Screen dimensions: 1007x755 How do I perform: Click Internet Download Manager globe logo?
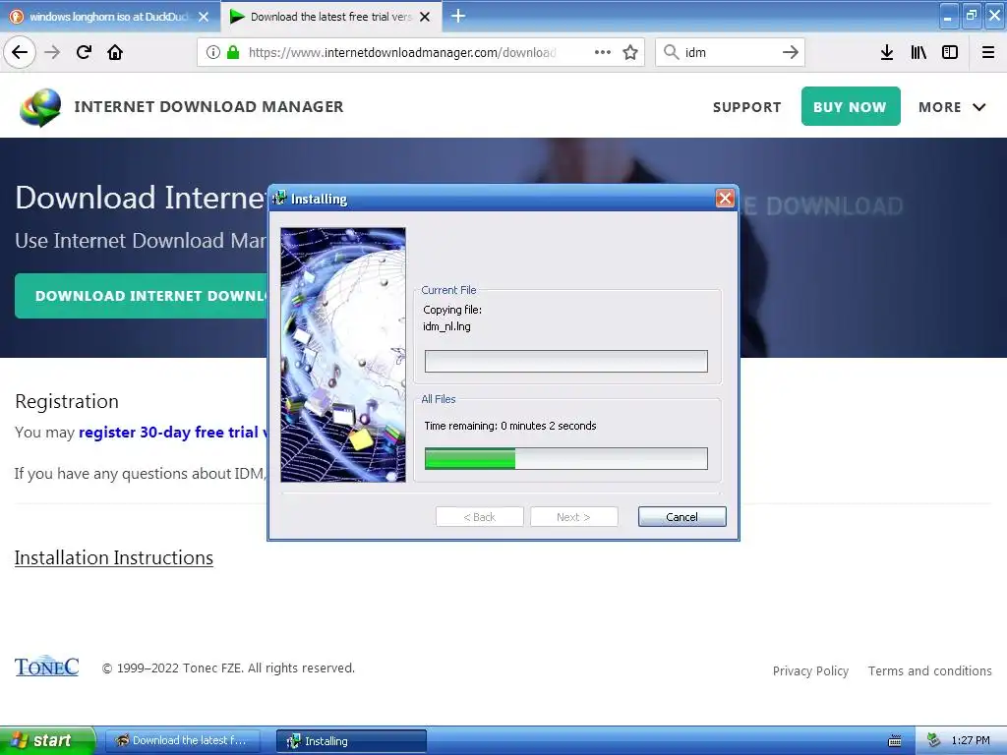coord(40,107)
